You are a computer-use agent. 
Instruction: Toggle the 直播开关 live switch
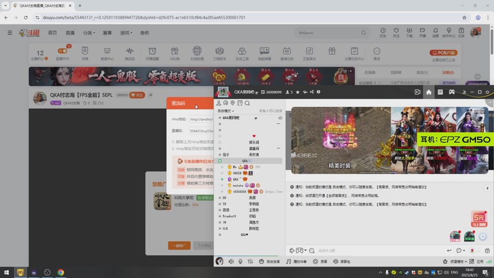tap(62, 51)
